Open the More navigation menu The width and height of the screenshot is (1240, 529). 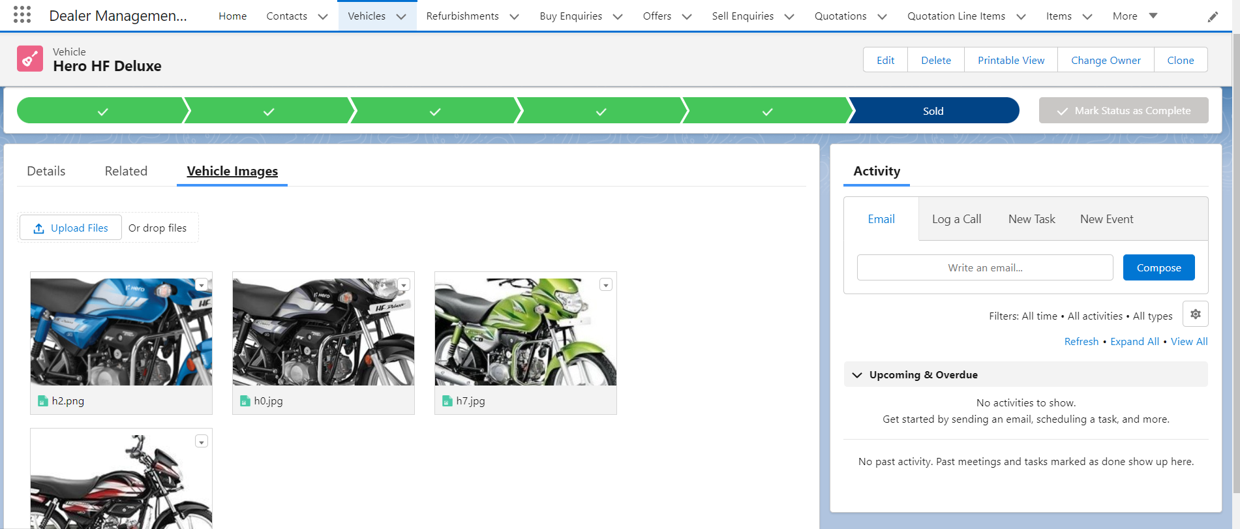pyautogui.click(x=1135, y=16)
